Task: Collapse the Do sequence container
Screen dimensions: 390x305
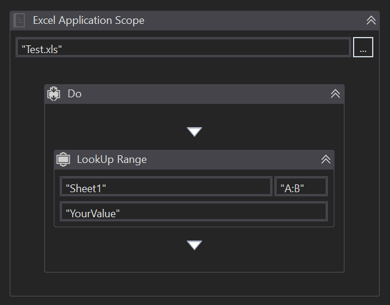Action: tap(335, 94)
